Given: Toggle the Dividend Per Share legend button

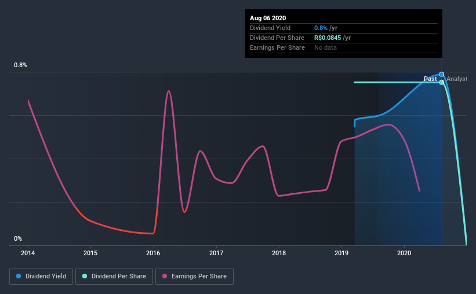Looking at the screenshot, I should click(114, 277).
